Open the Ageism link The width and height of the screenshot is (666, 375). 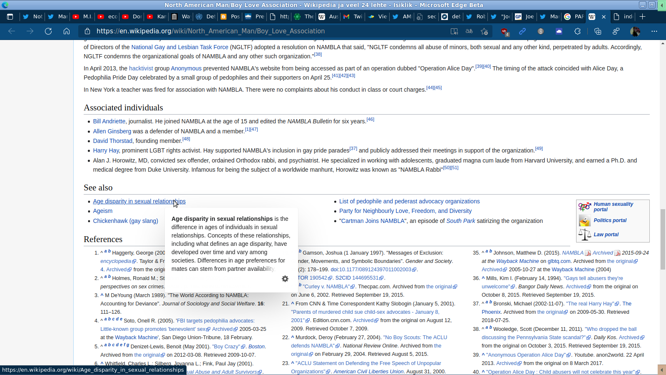coord(103,211)
